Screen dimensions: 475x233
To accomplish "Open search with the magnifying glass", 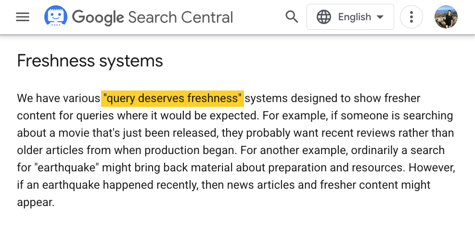I will click(292, 17).
